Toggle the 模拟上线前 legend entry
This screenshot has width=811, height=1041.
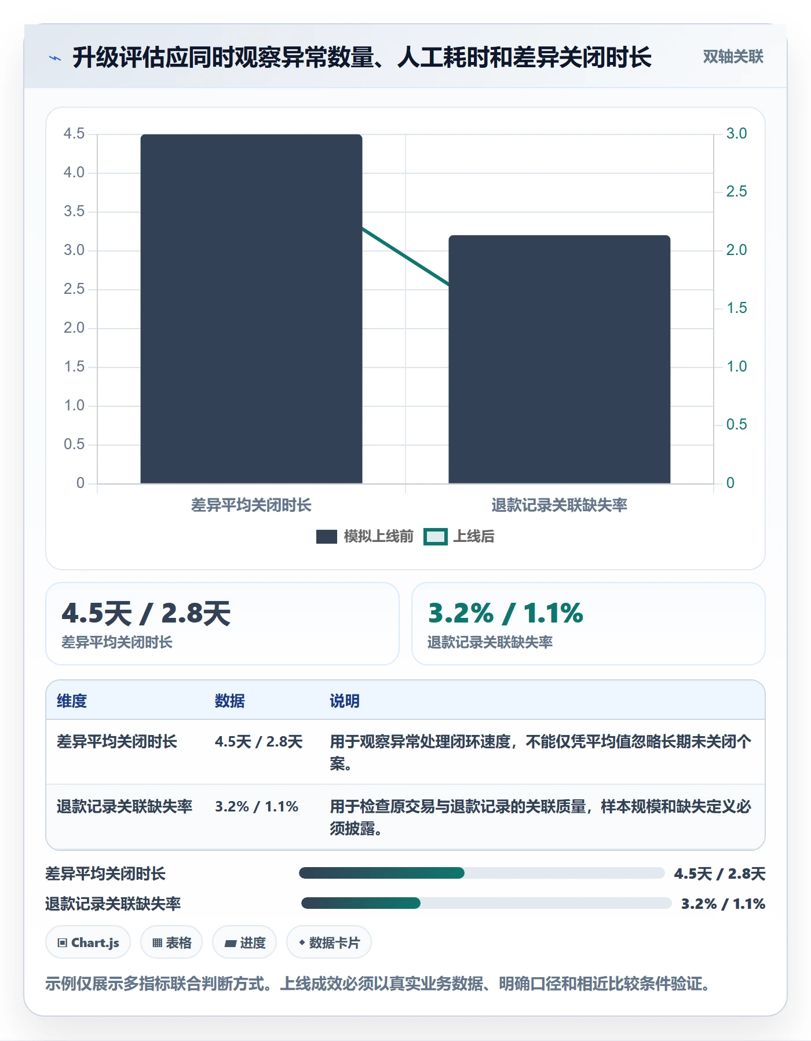click(365, 536)
